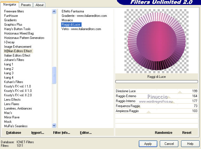Select Krusty's FX vol. II 1.0

click(x=18, y=91)
